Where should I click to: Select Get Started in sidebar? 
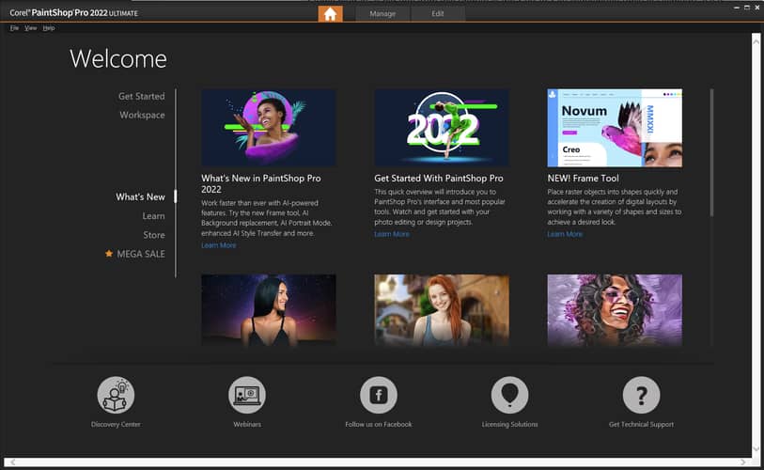(141, 96)
